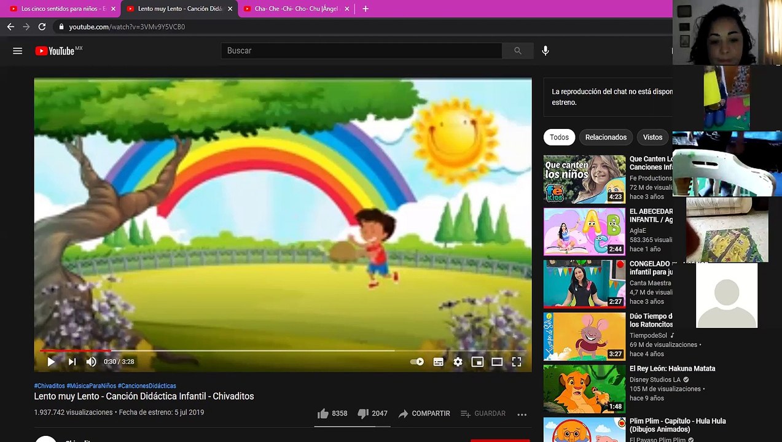
Task: Close the 'Los cinco sentidos' tab
Action: tap(113, 9)
